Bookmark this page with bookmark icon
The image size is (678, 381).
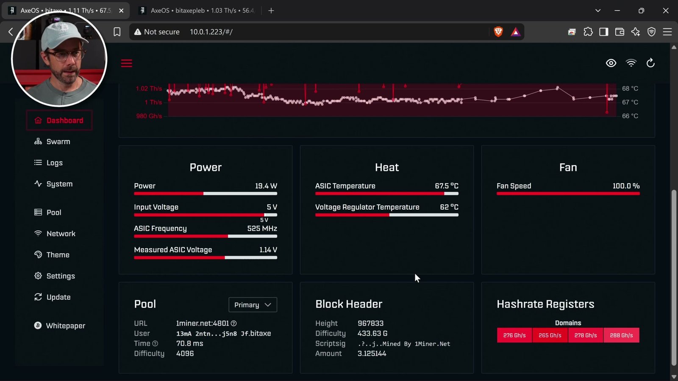tap(117, 32)
